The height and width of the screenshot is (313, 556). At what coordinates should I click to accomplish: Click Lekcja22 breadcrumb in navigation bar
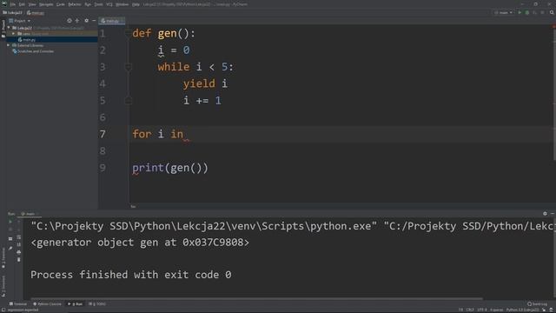point(13,13)
